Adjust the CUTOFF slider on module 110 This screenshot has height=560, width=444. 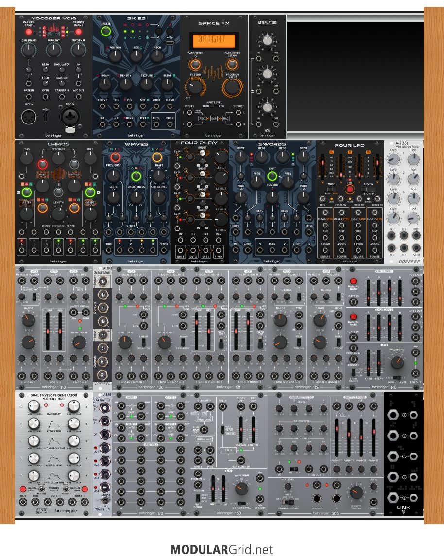(x=48, y=332)
